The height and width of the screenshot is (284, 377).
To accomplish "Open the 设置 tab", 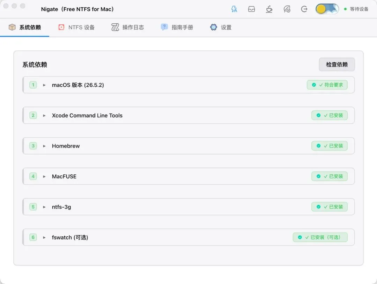I will tap(221, 27).
